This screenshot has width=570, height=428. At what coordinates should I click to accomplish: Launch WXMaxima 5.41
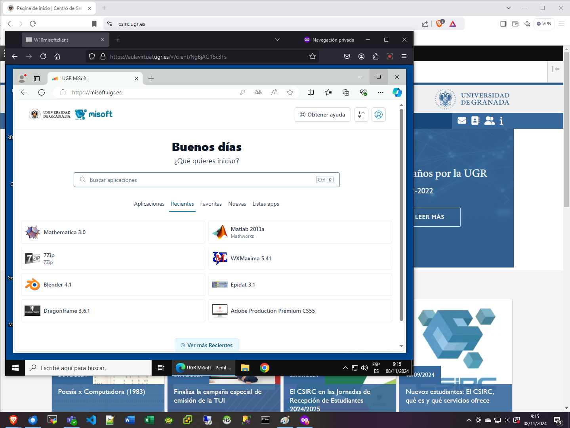click(x=300, y=258)
